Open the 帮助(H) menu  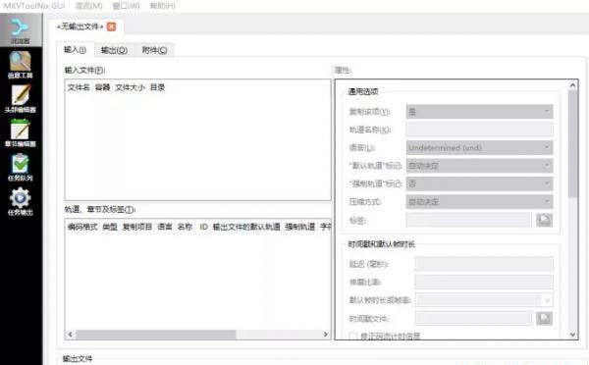click(x=162, y=6)
